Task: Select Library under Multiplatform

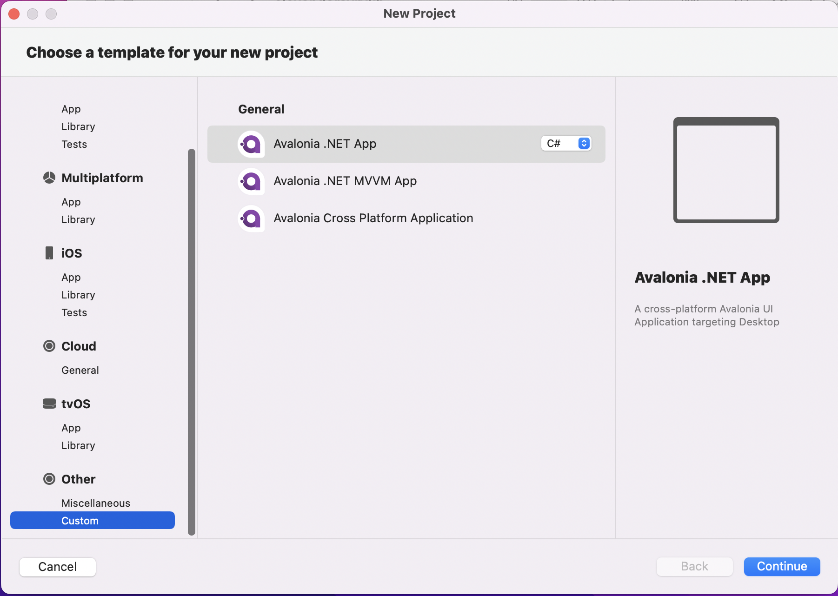Action: point(78,219)
